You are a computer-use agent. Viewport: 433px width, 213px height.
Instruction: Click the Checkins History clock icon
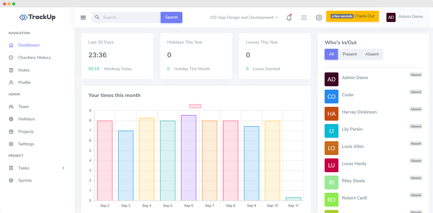(x=11, y=58)
